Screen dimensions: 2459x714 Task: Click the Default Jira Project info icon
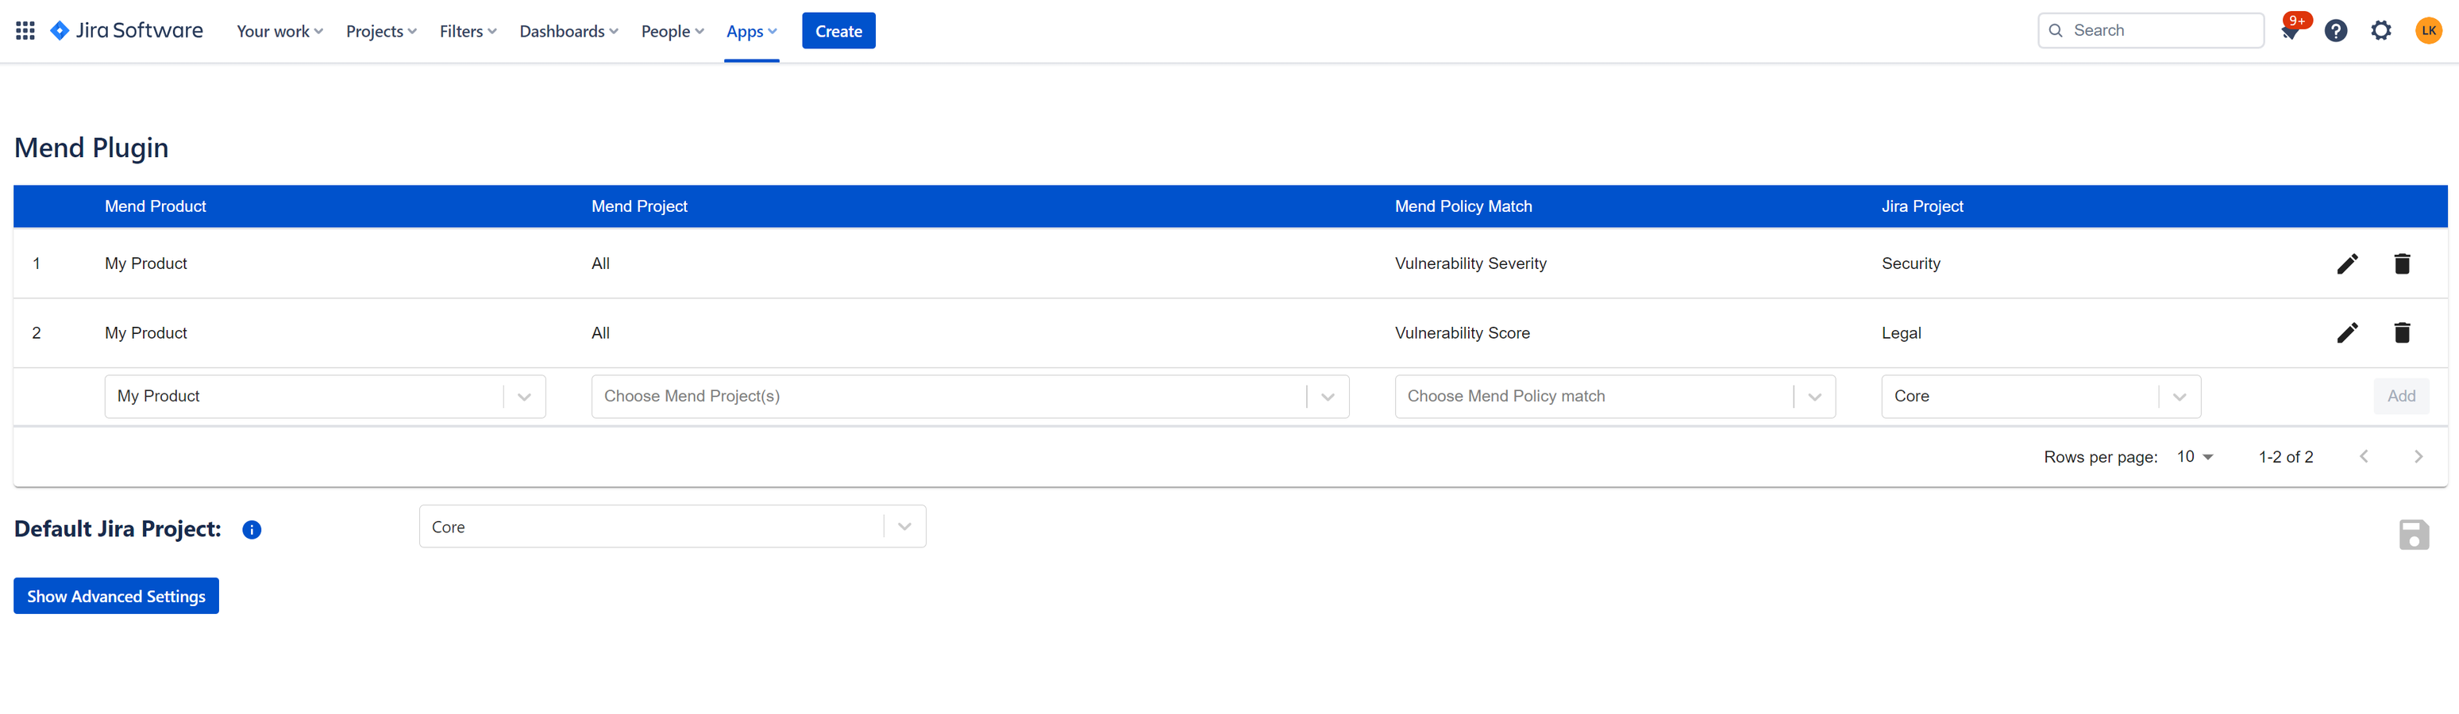point(252,530)
